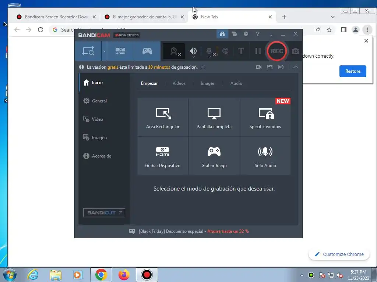The width and height of the screenshot is (377, 282).
Task: Select the screen recording mode icon
Action: coord(88,51)
